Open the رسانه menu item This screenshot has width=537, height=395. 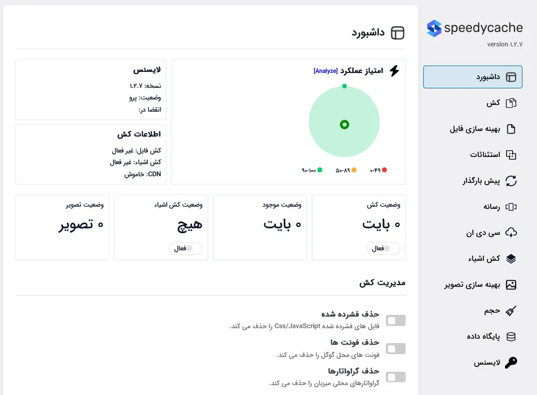[472, 207]
